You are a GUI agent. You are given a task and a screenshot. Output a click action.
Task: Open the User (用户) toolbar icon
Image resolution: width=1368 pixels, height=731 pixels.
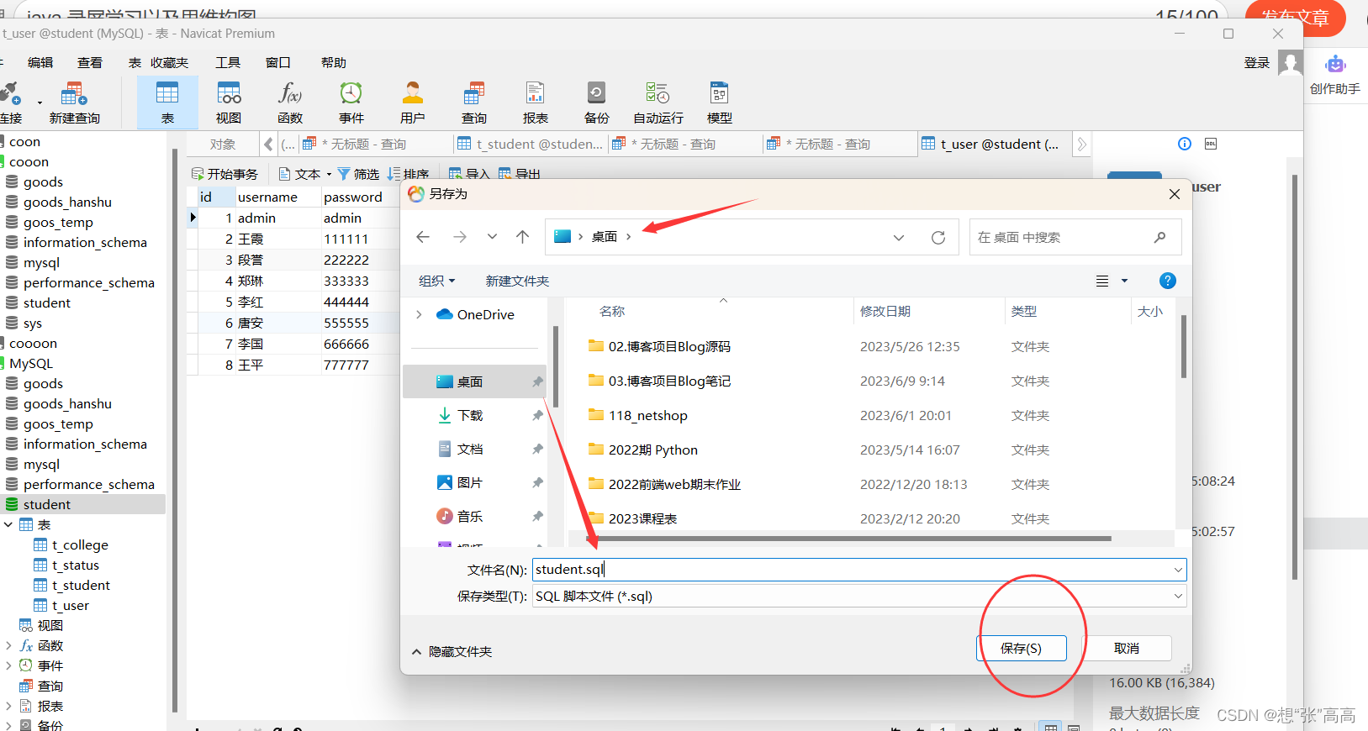[x=413, y=103]
